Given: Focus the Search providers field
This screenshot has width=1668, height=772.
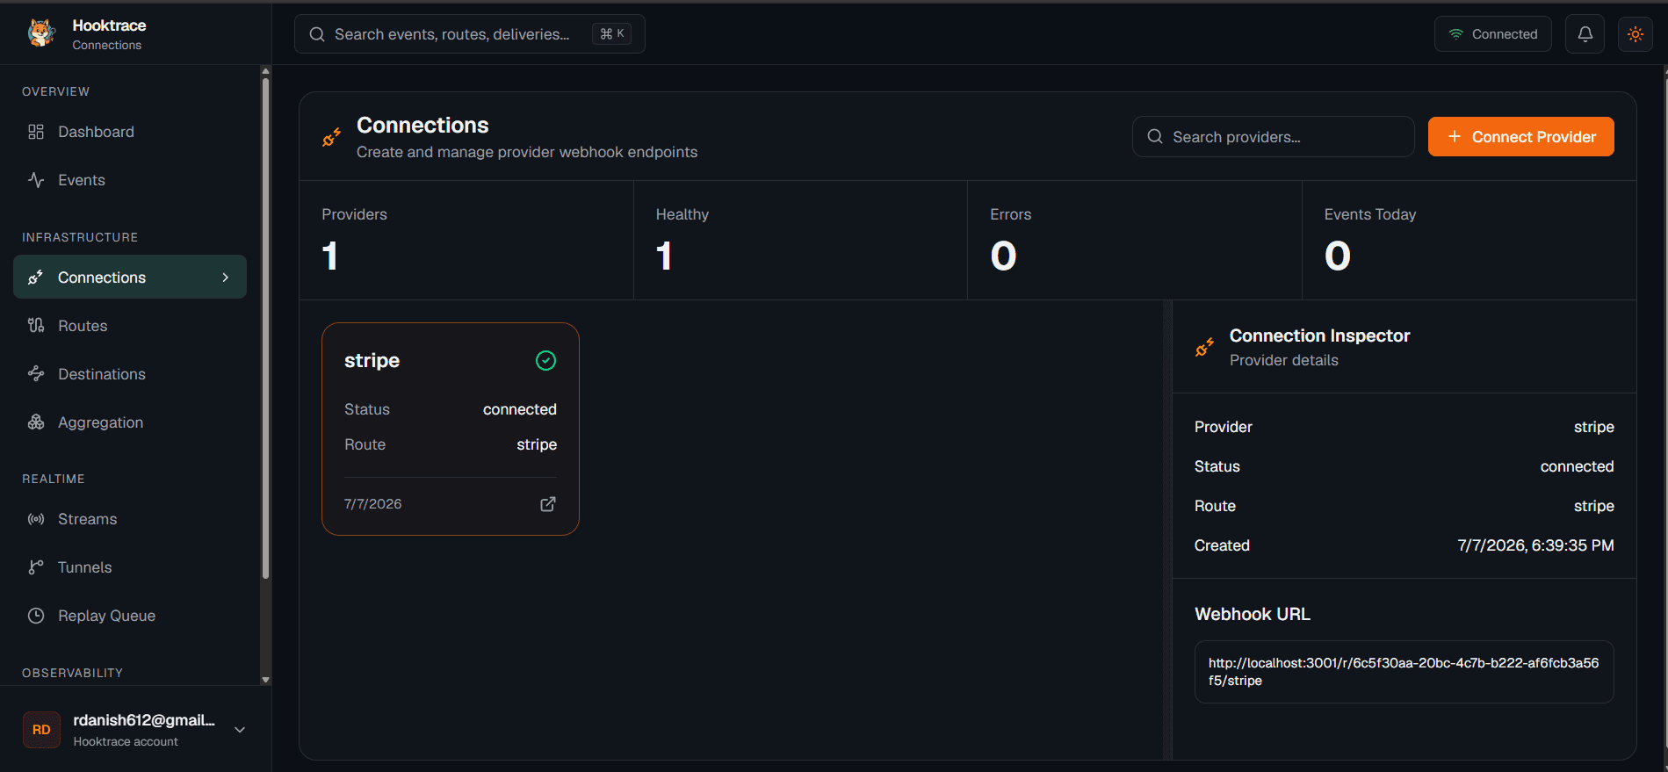Looking at the screenshot, I should click(1273, 137).
